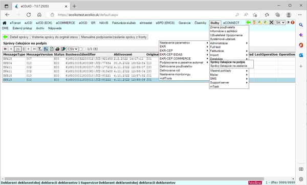Open the CSV export format dropdown

73,49
